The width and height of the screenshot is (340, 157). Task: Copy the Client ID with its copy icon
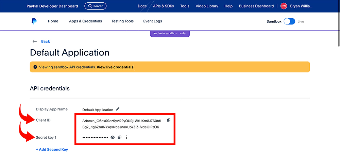(x=169, y=120)
